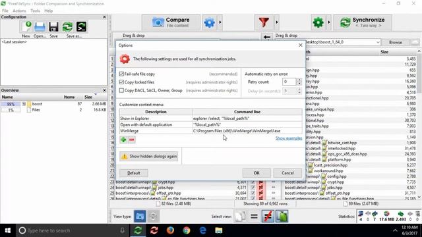Click Show hidden dialogs again
The width and height of the screenshot is (422, 237).
coord(149,157)
